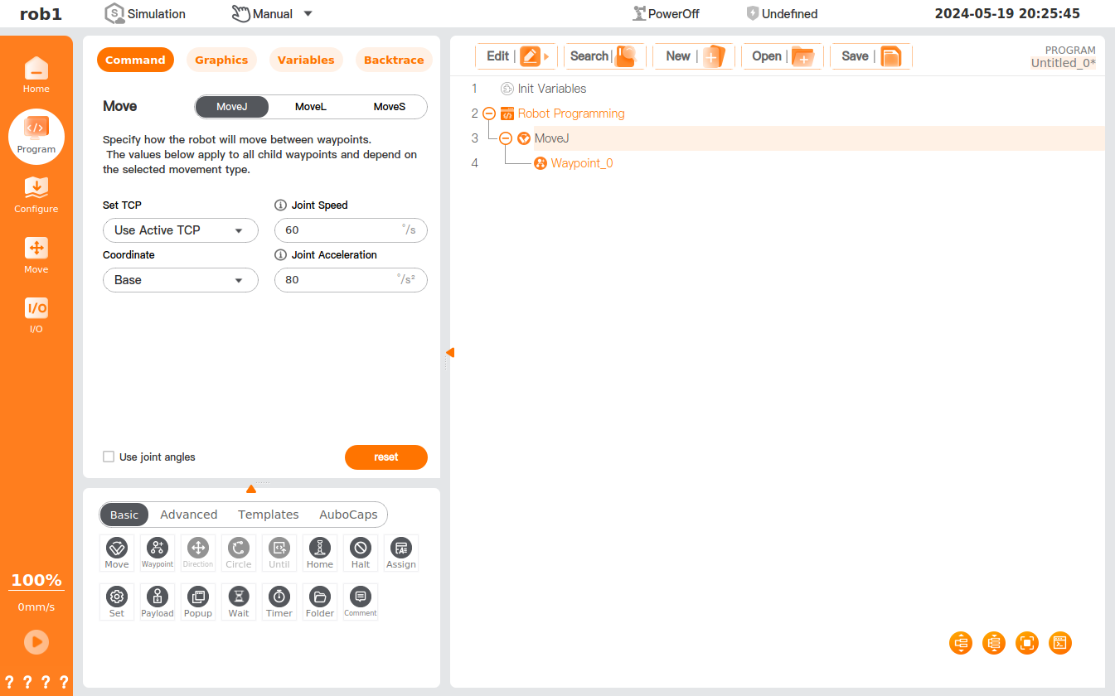The height and width of the screenshot is (696, 1115).
Task: Click the reset button
Action: 385,457
